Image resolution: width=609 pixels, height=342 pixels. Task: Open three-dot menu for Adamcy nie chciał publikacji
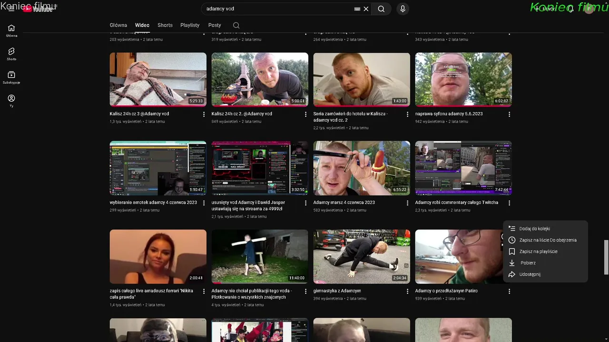click(306, 291)
